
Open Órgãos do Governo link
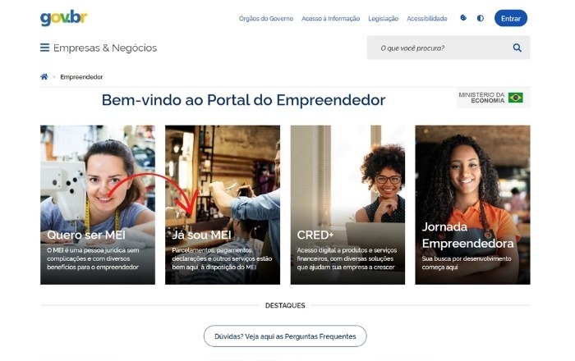pos(266,18)
